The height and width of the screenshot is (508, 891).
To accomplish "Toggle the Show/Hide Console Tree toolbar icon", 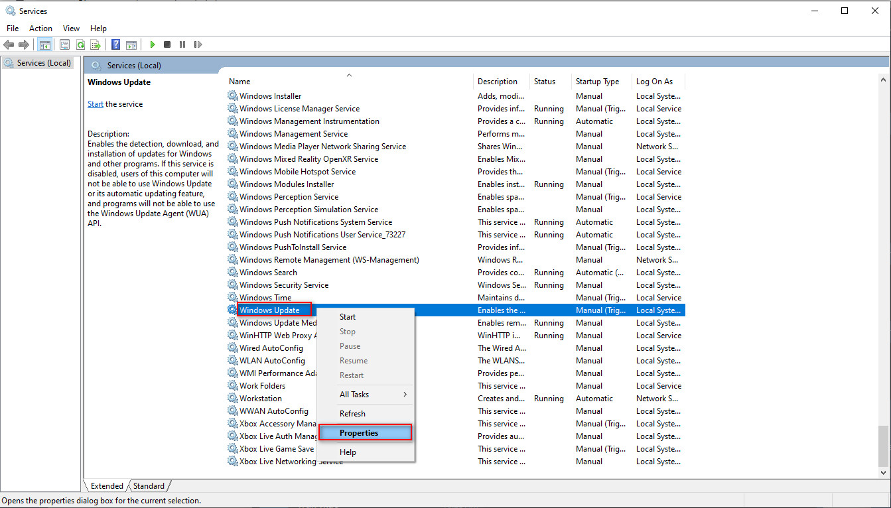I will [45, 44].
